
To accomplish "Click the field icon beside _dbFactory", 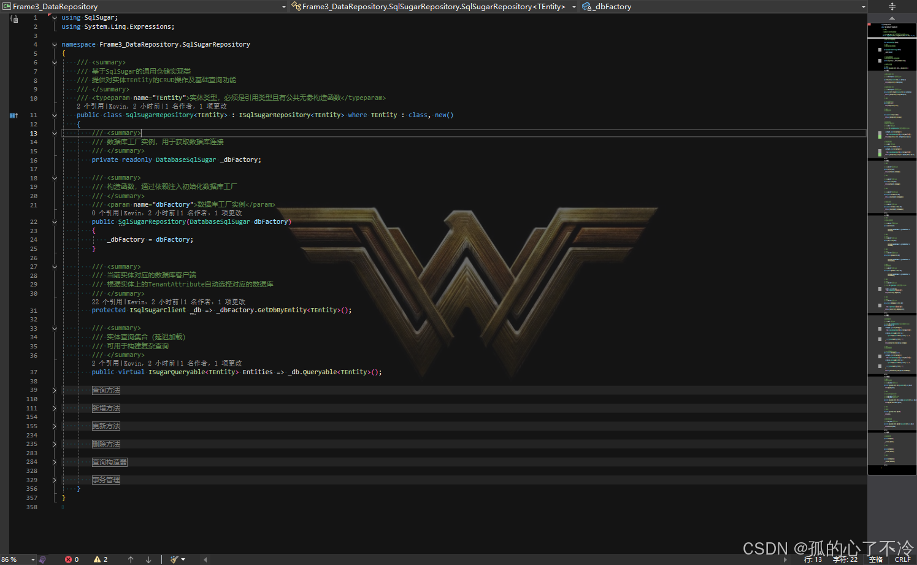I will click(586, 6).
